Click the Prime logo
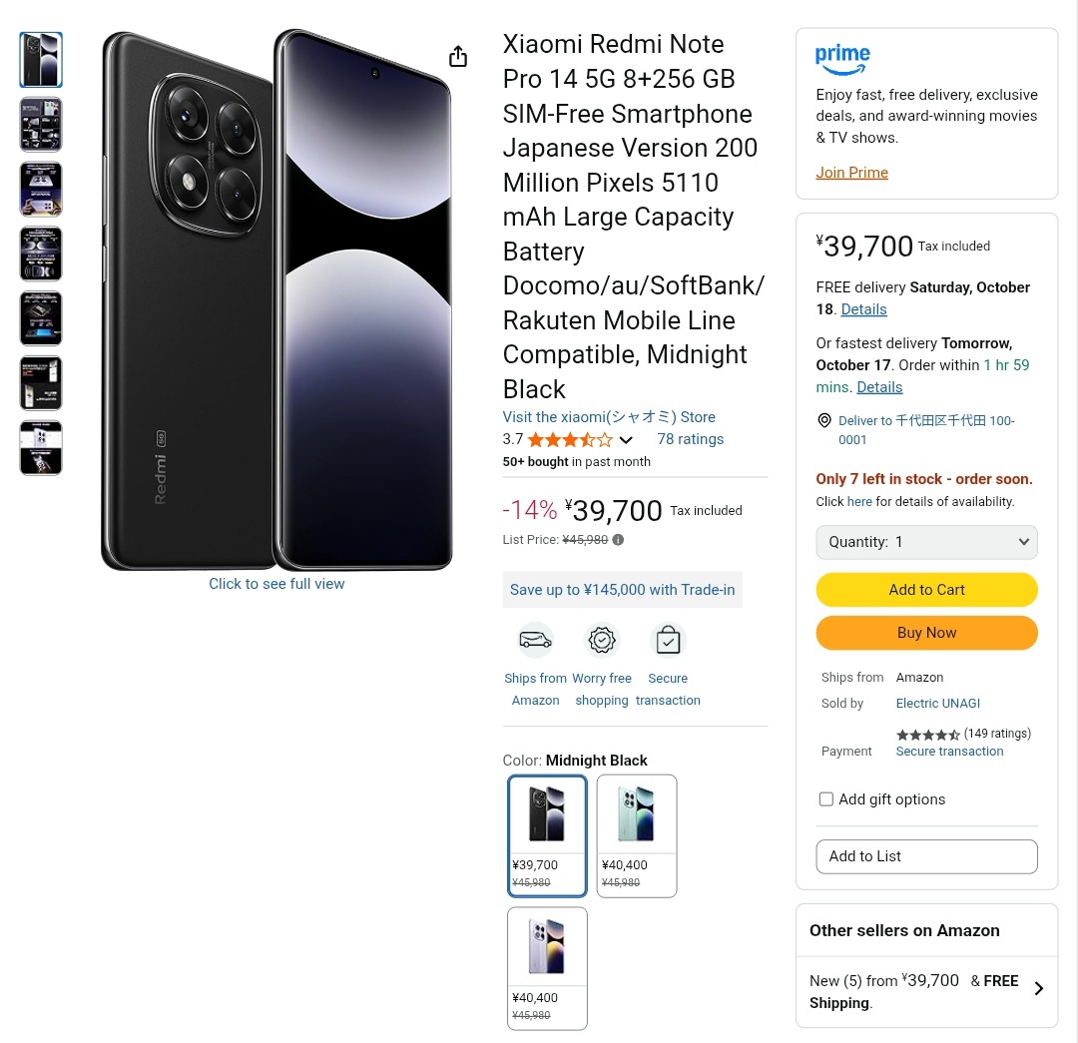This screenshot has width=1078, height=1043. pos(842,59)
